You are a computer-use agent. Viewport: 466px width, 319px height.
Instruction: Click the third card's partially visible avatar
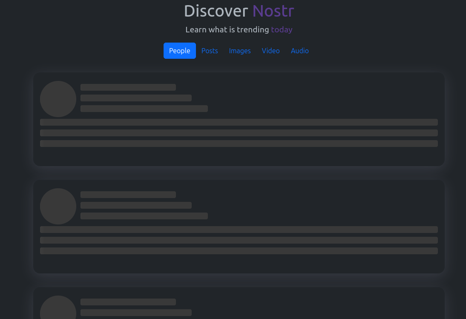pos(58,308)
